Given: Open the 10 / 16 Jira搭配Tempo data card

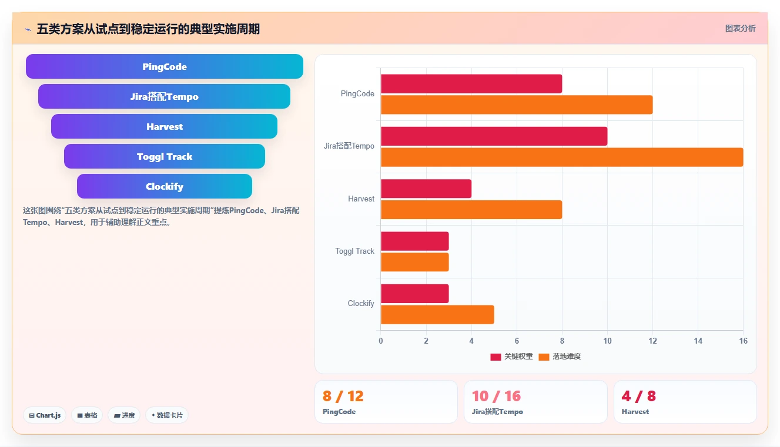Looking at the screenshot, I should pyautogui.click(x=535, y=402).
